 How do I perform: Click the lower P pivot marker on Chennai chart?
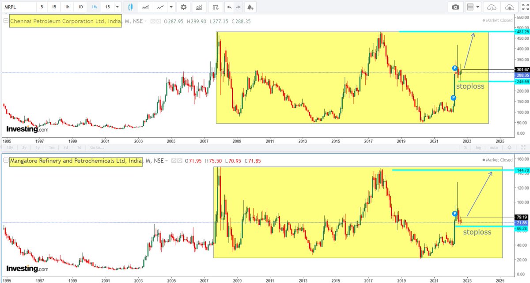[x=453, y=98]
